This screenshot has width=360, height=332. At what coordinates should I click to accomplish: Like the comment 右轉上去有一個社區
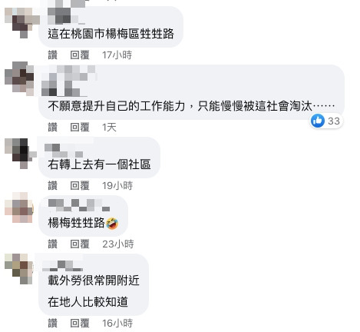tap(53, 185)
